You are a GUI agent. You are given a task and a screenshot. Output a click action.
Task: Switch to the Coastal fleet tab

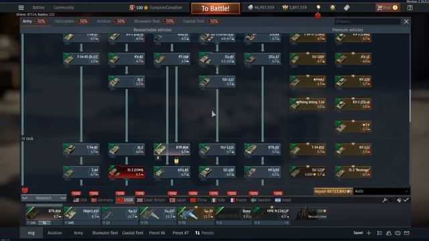pos(200,21)
